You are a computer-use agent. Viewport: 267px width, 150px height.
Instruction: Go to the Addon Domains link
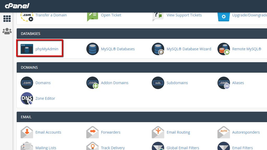click(x=115, y=83)
